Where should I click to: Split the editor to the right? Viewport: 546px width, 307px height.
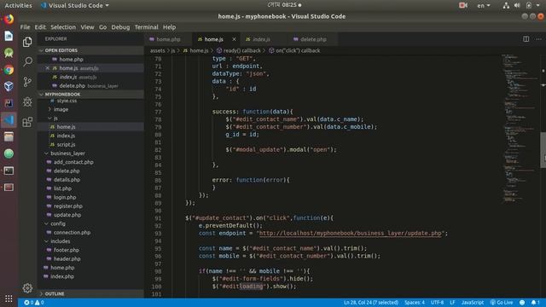pyautogui.click(x=526, y=39)
